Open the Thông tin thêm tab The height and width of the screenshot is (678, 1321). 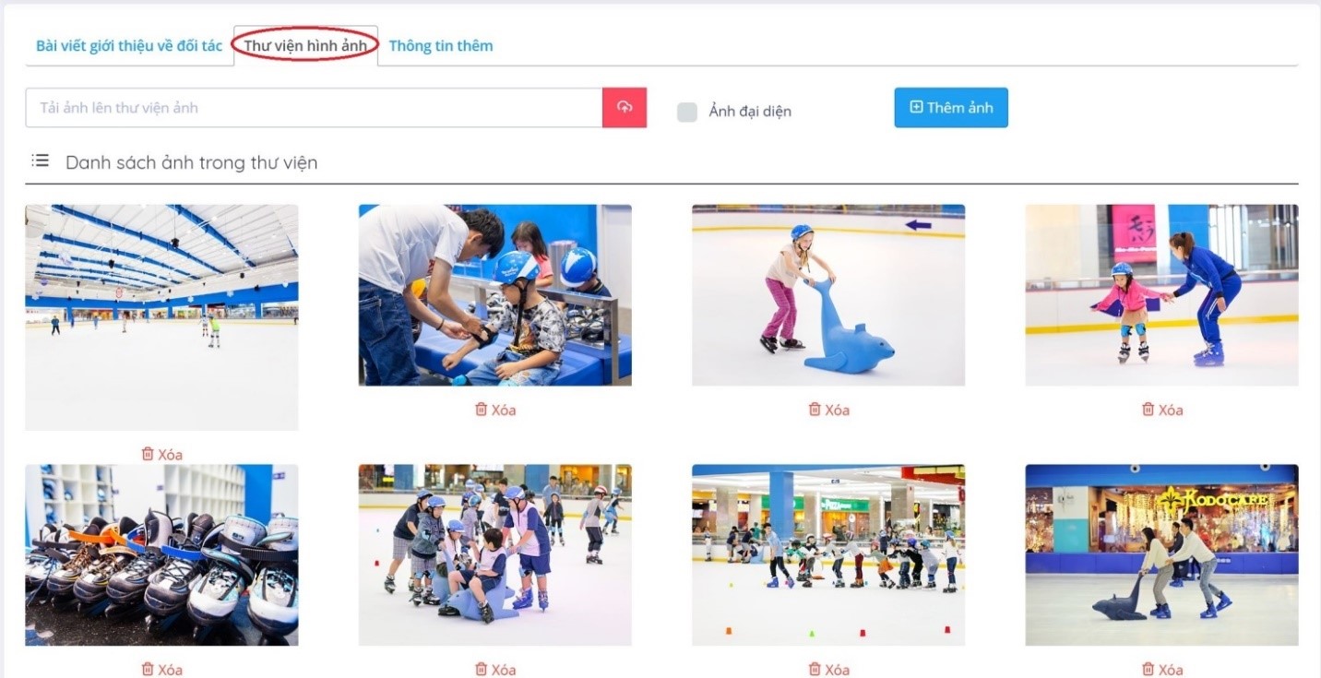tap(441, 45)
